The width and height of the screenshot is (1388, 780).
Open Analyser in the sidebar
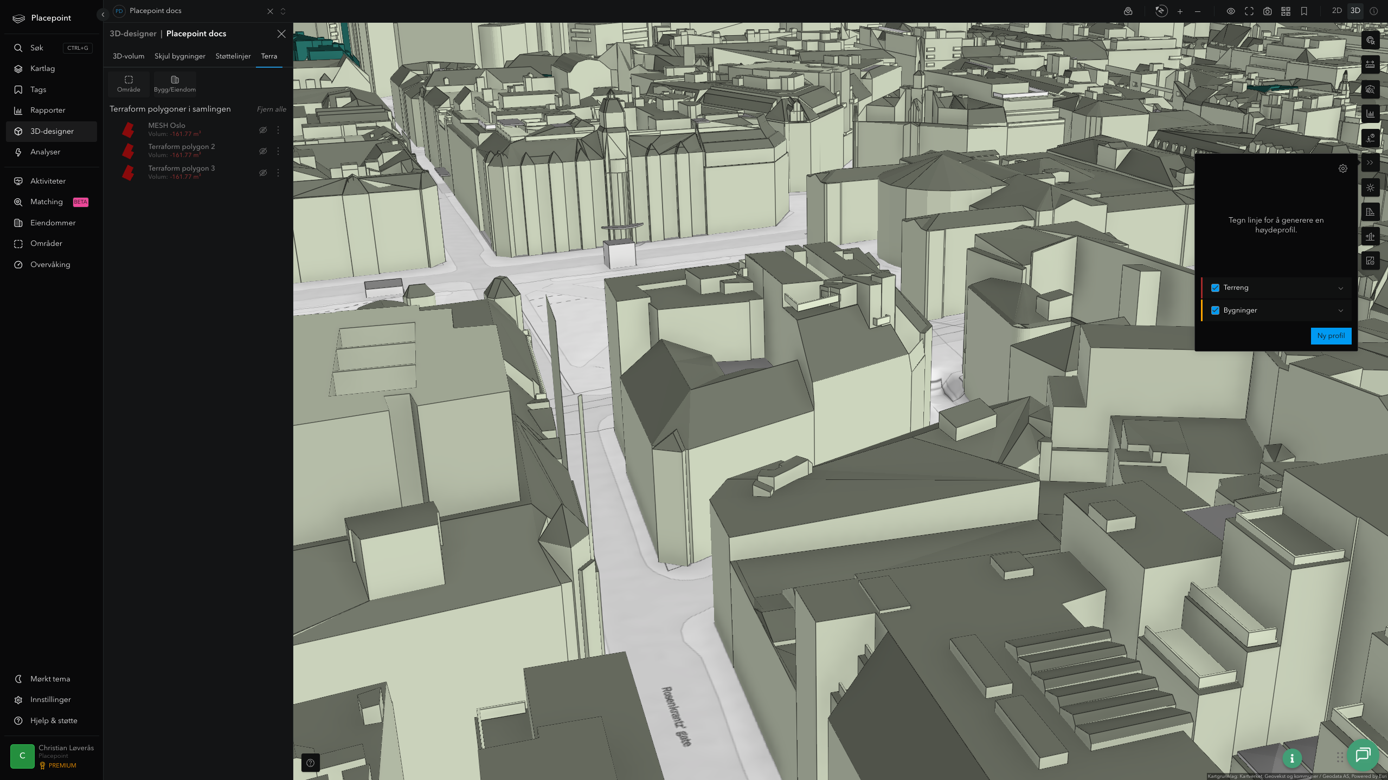coord(52,152)
